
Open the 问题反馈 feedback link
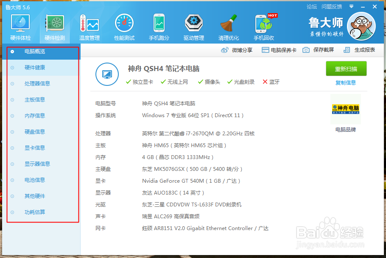[x=332, y=7]
